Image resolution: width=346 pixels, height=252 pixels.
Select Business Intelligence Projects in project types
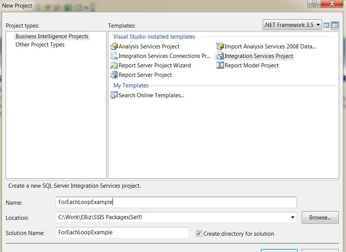pyautogui.click(x=52, y=36)
